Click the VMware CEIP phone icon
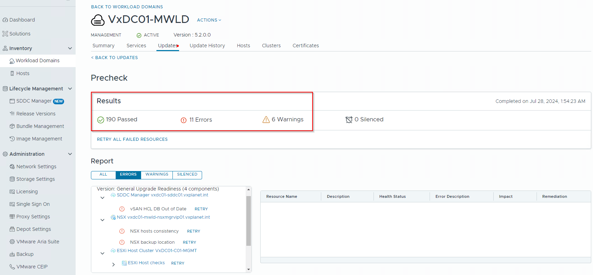The height and width of the screenshot is (275, 593). point(12,267)
